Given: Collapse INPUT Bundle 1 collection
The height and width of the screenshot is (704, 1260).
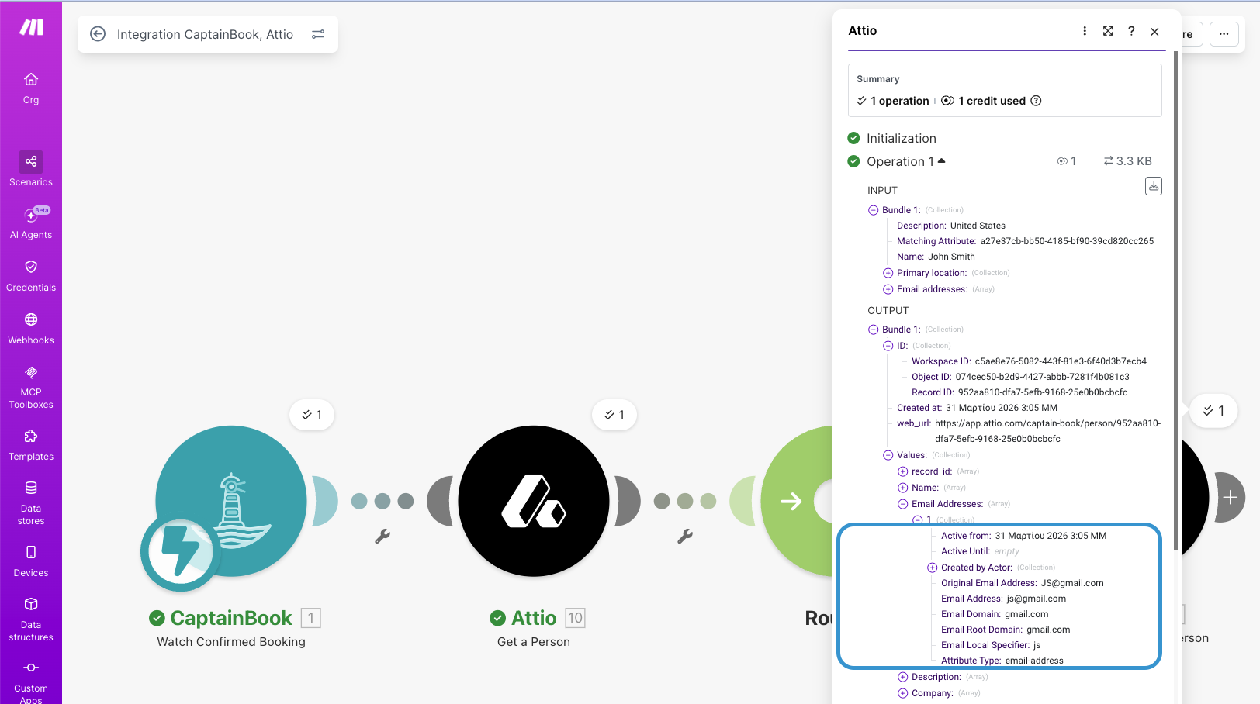Looking at the screenshot, I should [x=873, y=210].
